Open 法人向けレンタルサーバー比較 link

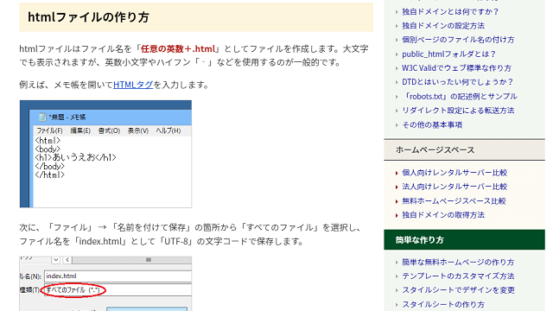(x=454, y=187)
